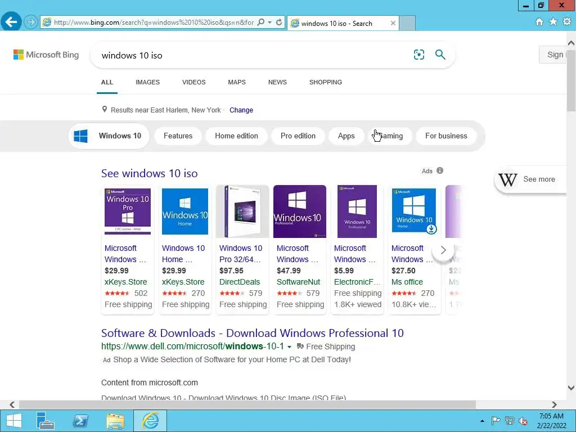Click the next arrow on product carousel

pyautogui.click(x=443, y=250)
